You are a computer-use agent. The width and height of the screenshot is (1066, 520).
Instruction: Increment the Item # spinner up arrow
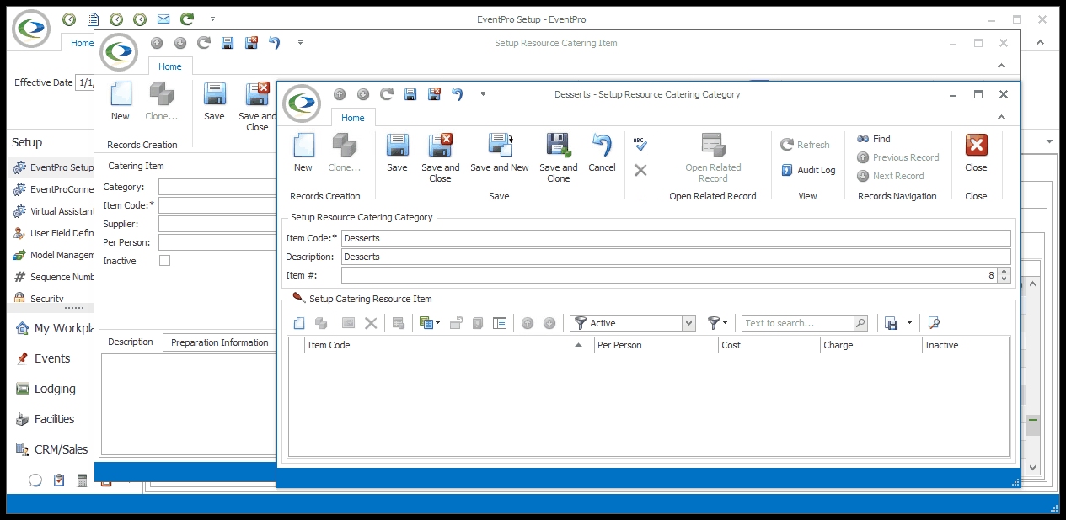(x=1004, y=272)
